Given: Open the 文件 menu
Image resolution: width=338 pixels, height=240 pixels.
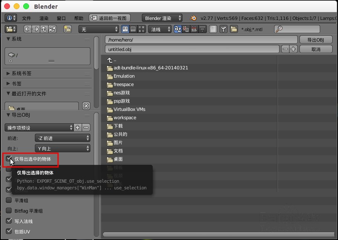Looking at the screenshot, I should 27,18.
